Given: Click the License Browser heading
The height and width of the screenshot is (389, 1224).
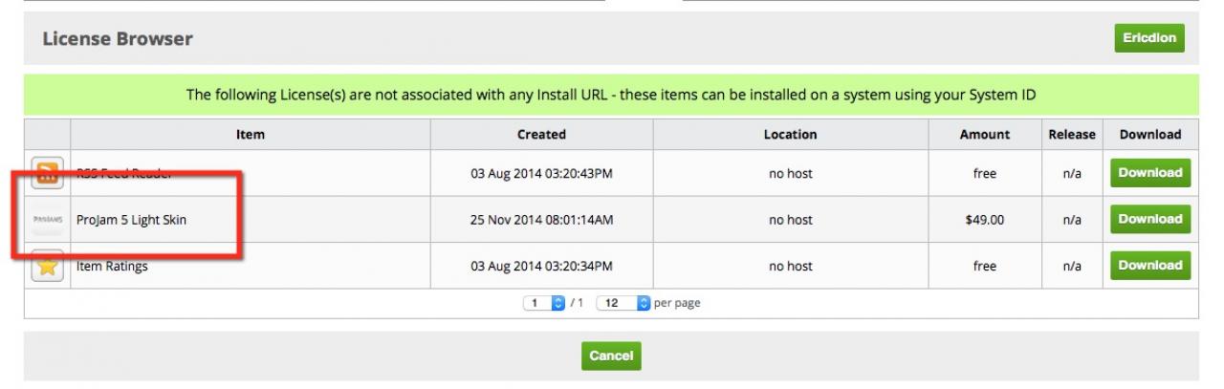Looking at the screenshot, I should pos(118,39).
